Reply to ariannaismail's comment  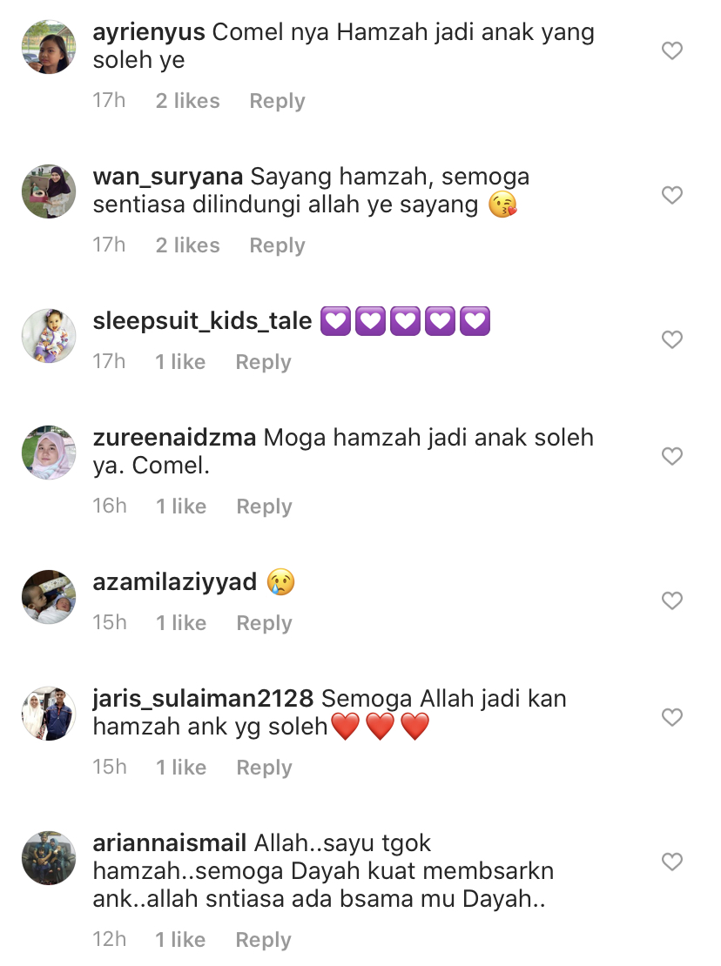pyautogui.click(x=263, y=940)
